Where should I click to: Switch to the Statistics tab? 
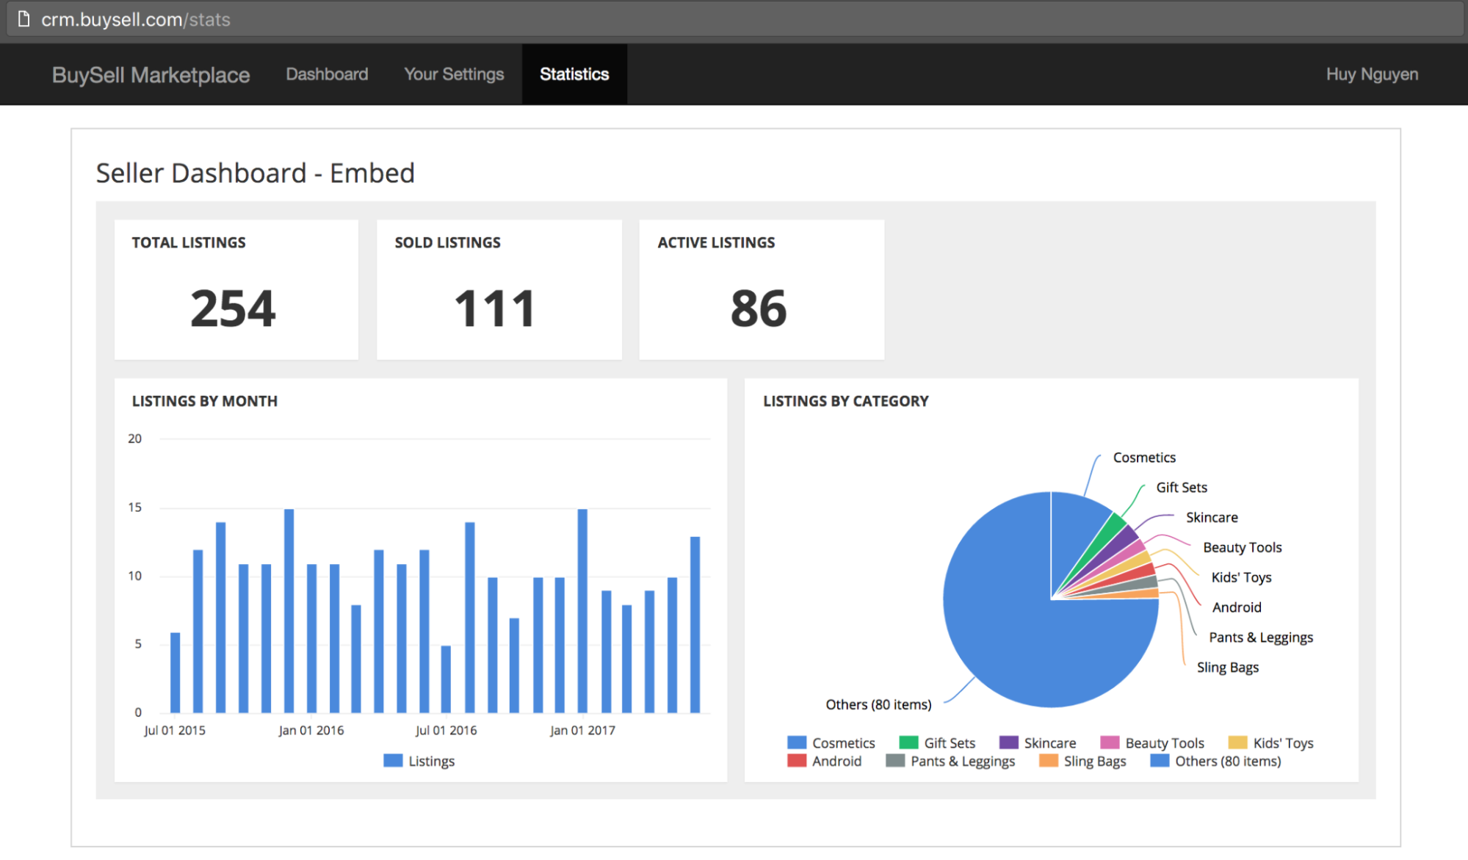574,73
